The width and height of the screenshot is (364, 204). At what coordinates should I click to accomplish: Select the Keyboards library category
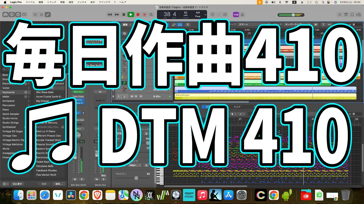pyautogui.click(x=16, y=92)
